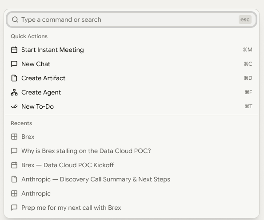The image size is (264, 220).
Task: Click the search magnifier icon
Action: pos(15,20)
